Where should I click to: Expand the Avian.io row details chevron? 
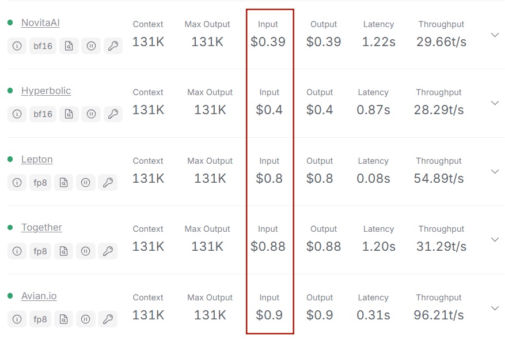click(495, 308)
